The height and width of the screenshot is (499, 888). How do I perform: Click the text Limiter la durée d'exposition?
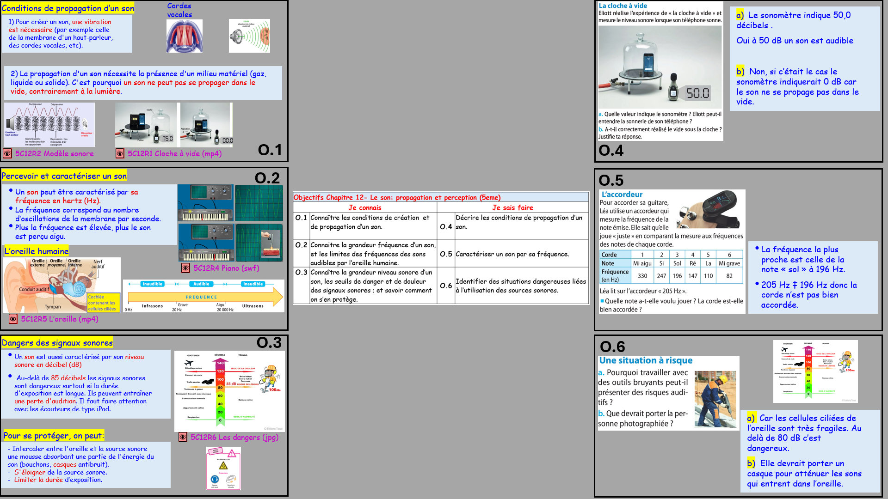pyautogui.click(x=58, y=480)
